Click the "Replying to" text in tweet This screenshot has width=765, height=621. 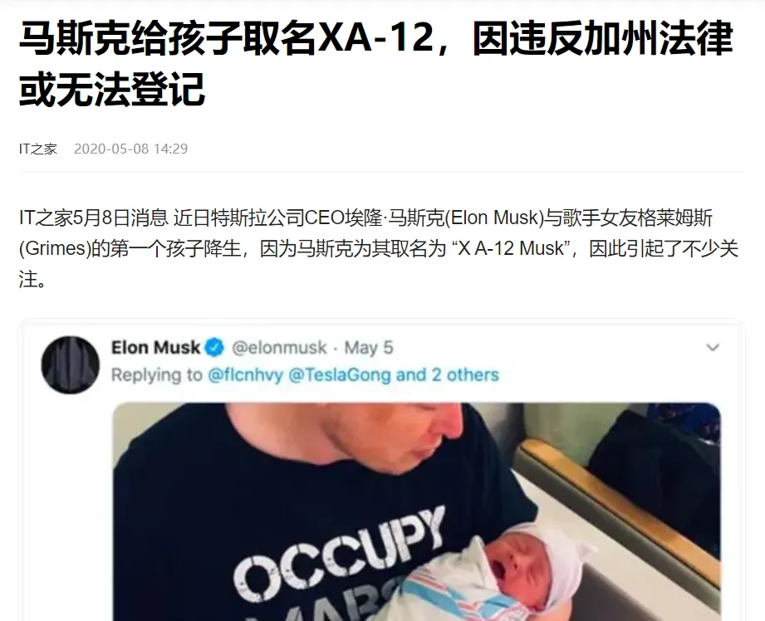coord(157,374)
